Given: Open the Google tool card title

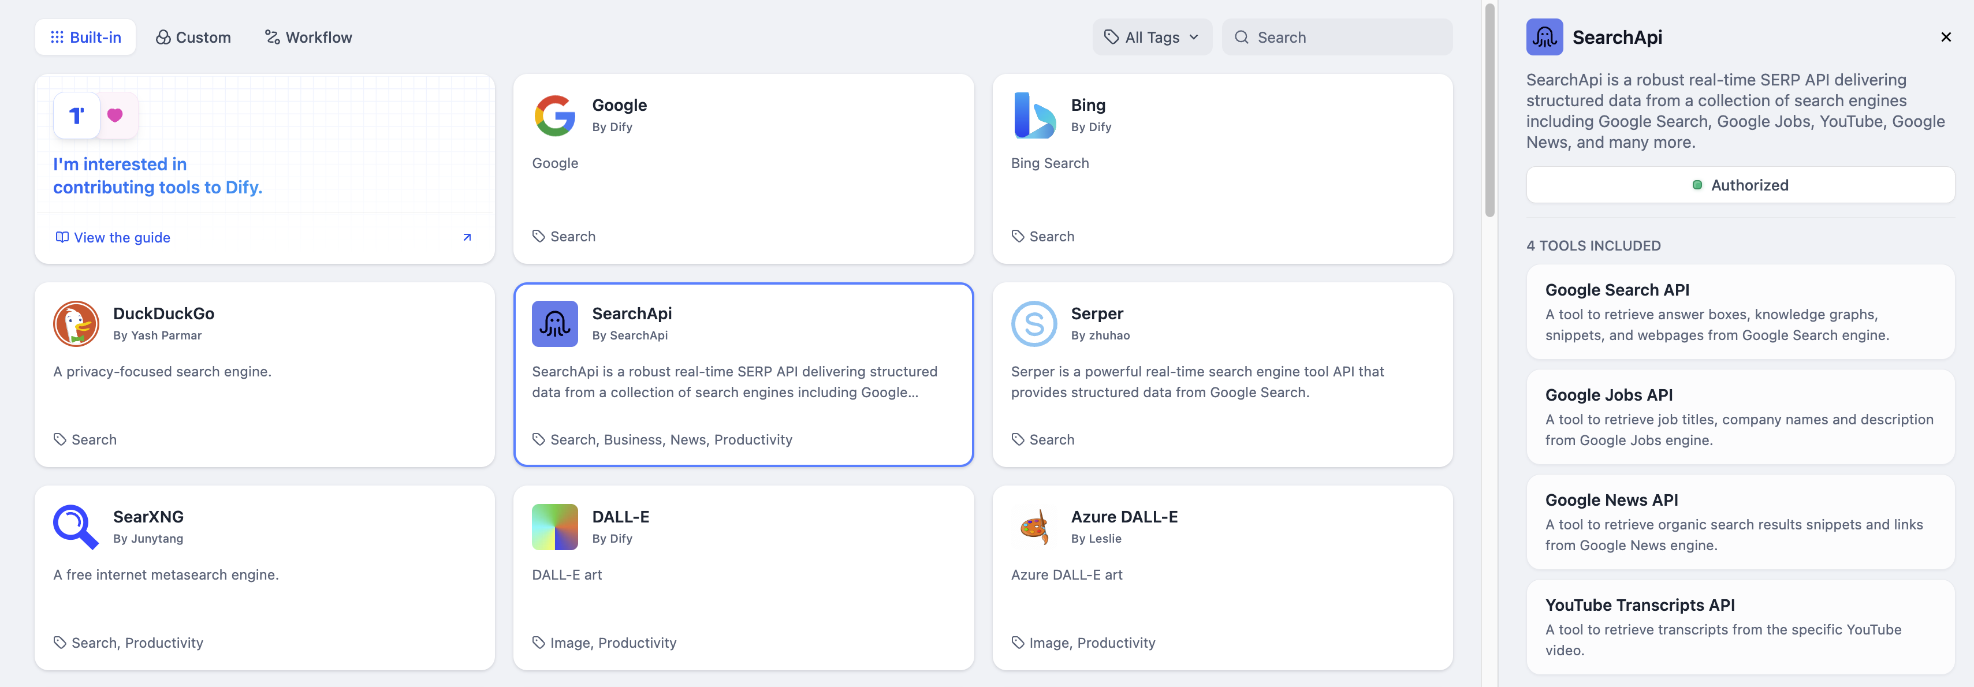Looking at the screenshot, I should point(619,105).
